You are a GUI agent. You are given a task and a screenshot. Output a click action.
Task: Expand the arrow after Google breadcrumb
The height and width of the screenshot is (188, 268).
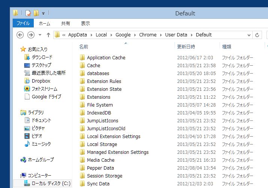[x=135, y=35]
